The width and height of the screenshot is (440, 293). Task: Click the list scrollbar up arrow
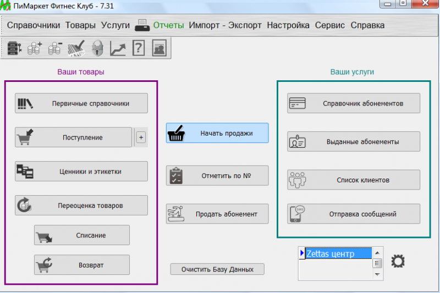point(377,253)
